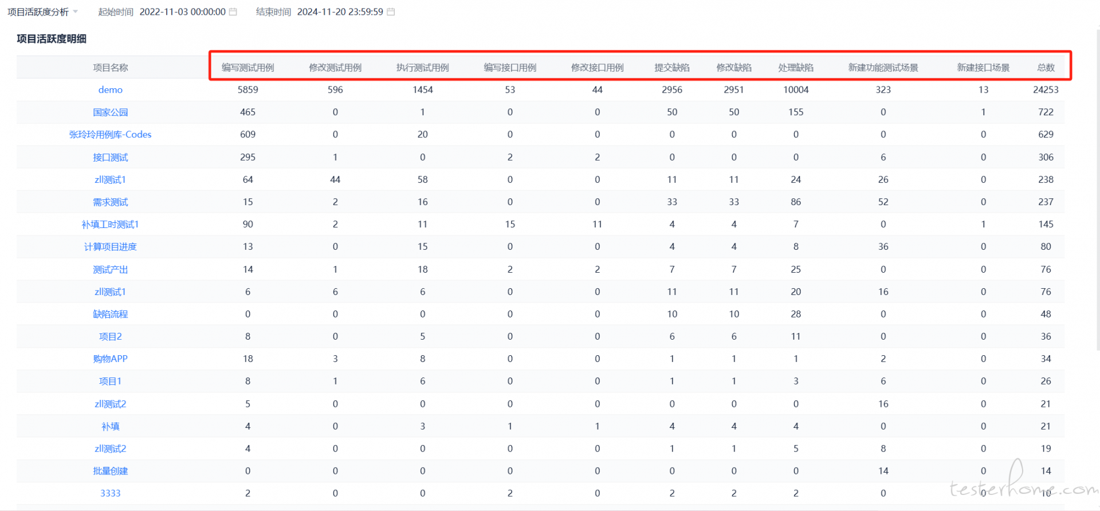Screen dimensions: 1100x511
Task: Open the 缺陷流程 project link
Action: click(110, 315)
